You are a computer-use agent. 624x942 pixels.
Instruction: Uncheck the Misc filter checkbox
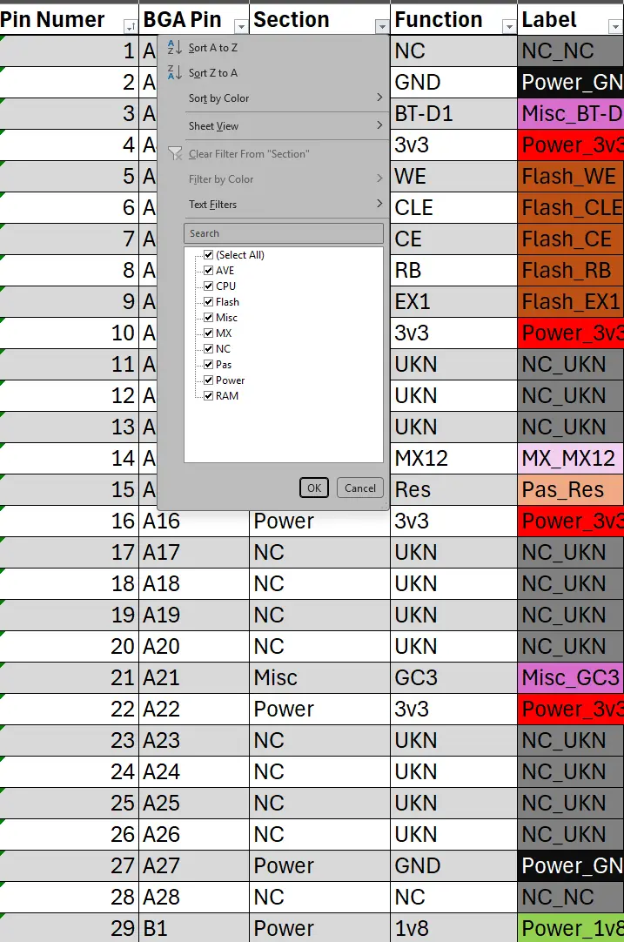[x=208, y=317]
